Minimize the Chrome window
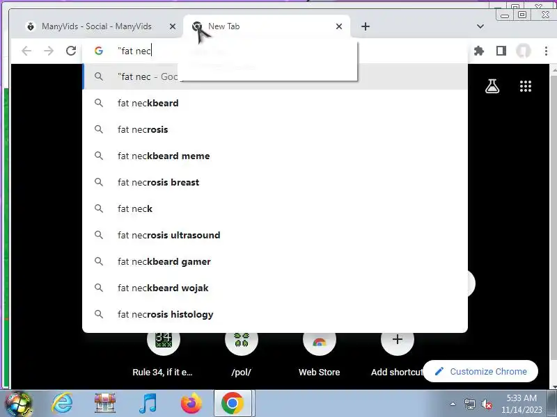This screenshot has height=417, width=557. [504, 15]
